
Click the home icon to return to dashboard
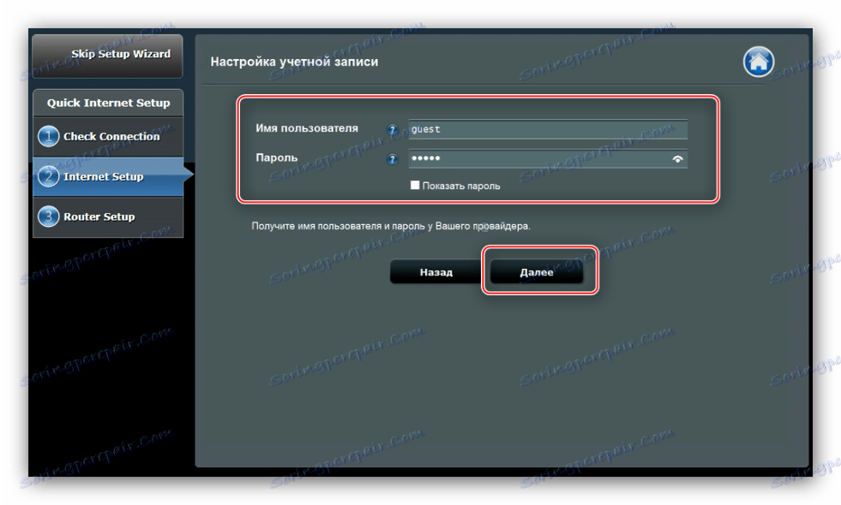(758, 61)
